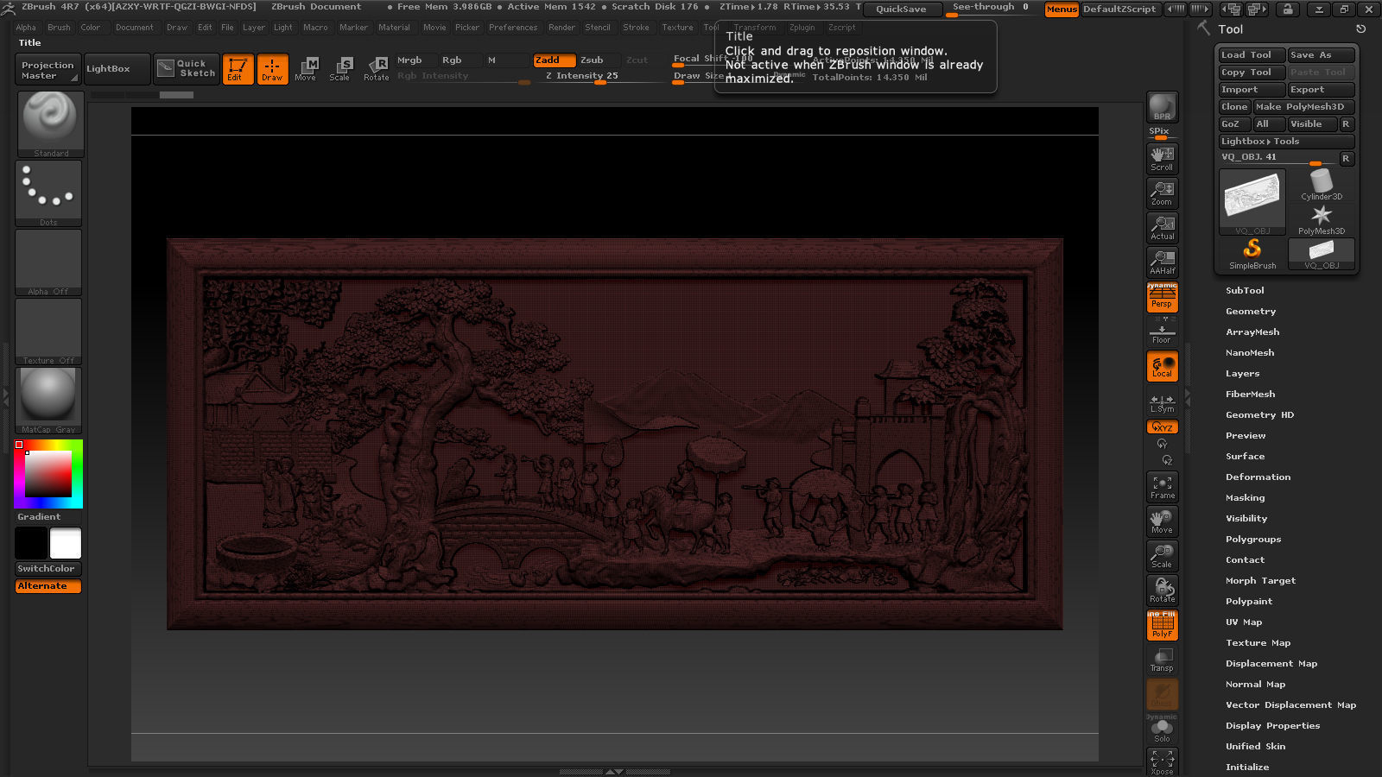The width and height of the screenshot is (1382, 777).
Task: Select the right shelf Scale icon
Action: pos(1162,556)
